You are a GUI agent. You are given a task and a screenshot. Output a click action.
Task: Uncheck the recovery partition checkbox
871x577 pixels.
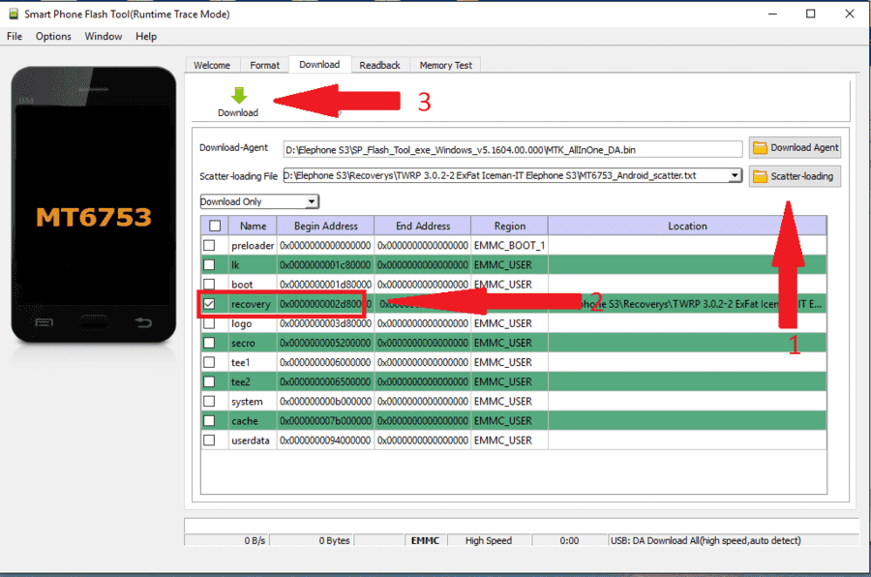click(x=209, y=304)
